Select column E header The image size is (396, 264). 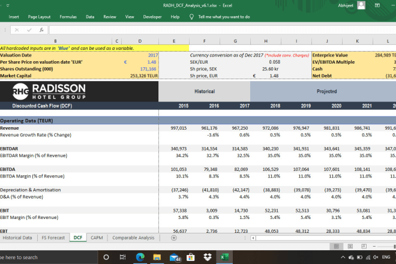point(174,41)
